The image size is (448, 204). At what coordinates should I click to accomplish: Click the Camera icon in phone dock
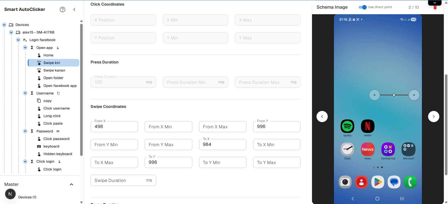(x=345, y=182)
